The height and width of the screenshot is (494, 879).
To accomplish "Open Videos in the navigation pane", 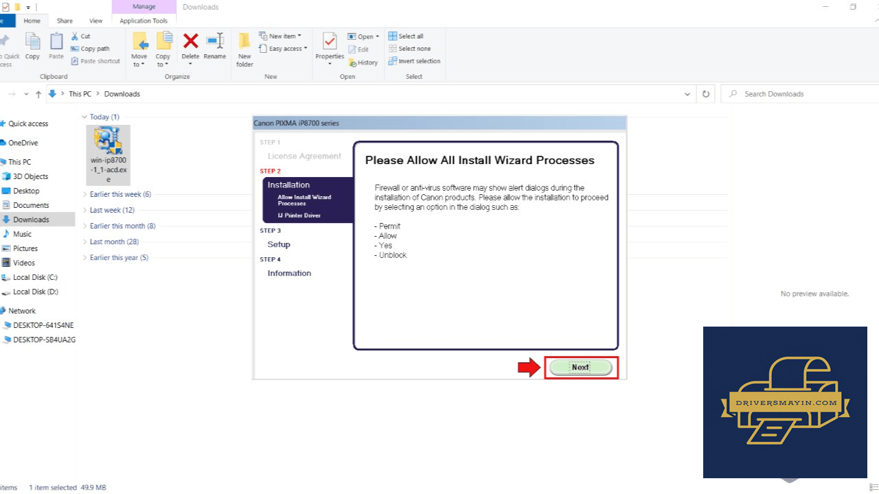I will (23, 263).
